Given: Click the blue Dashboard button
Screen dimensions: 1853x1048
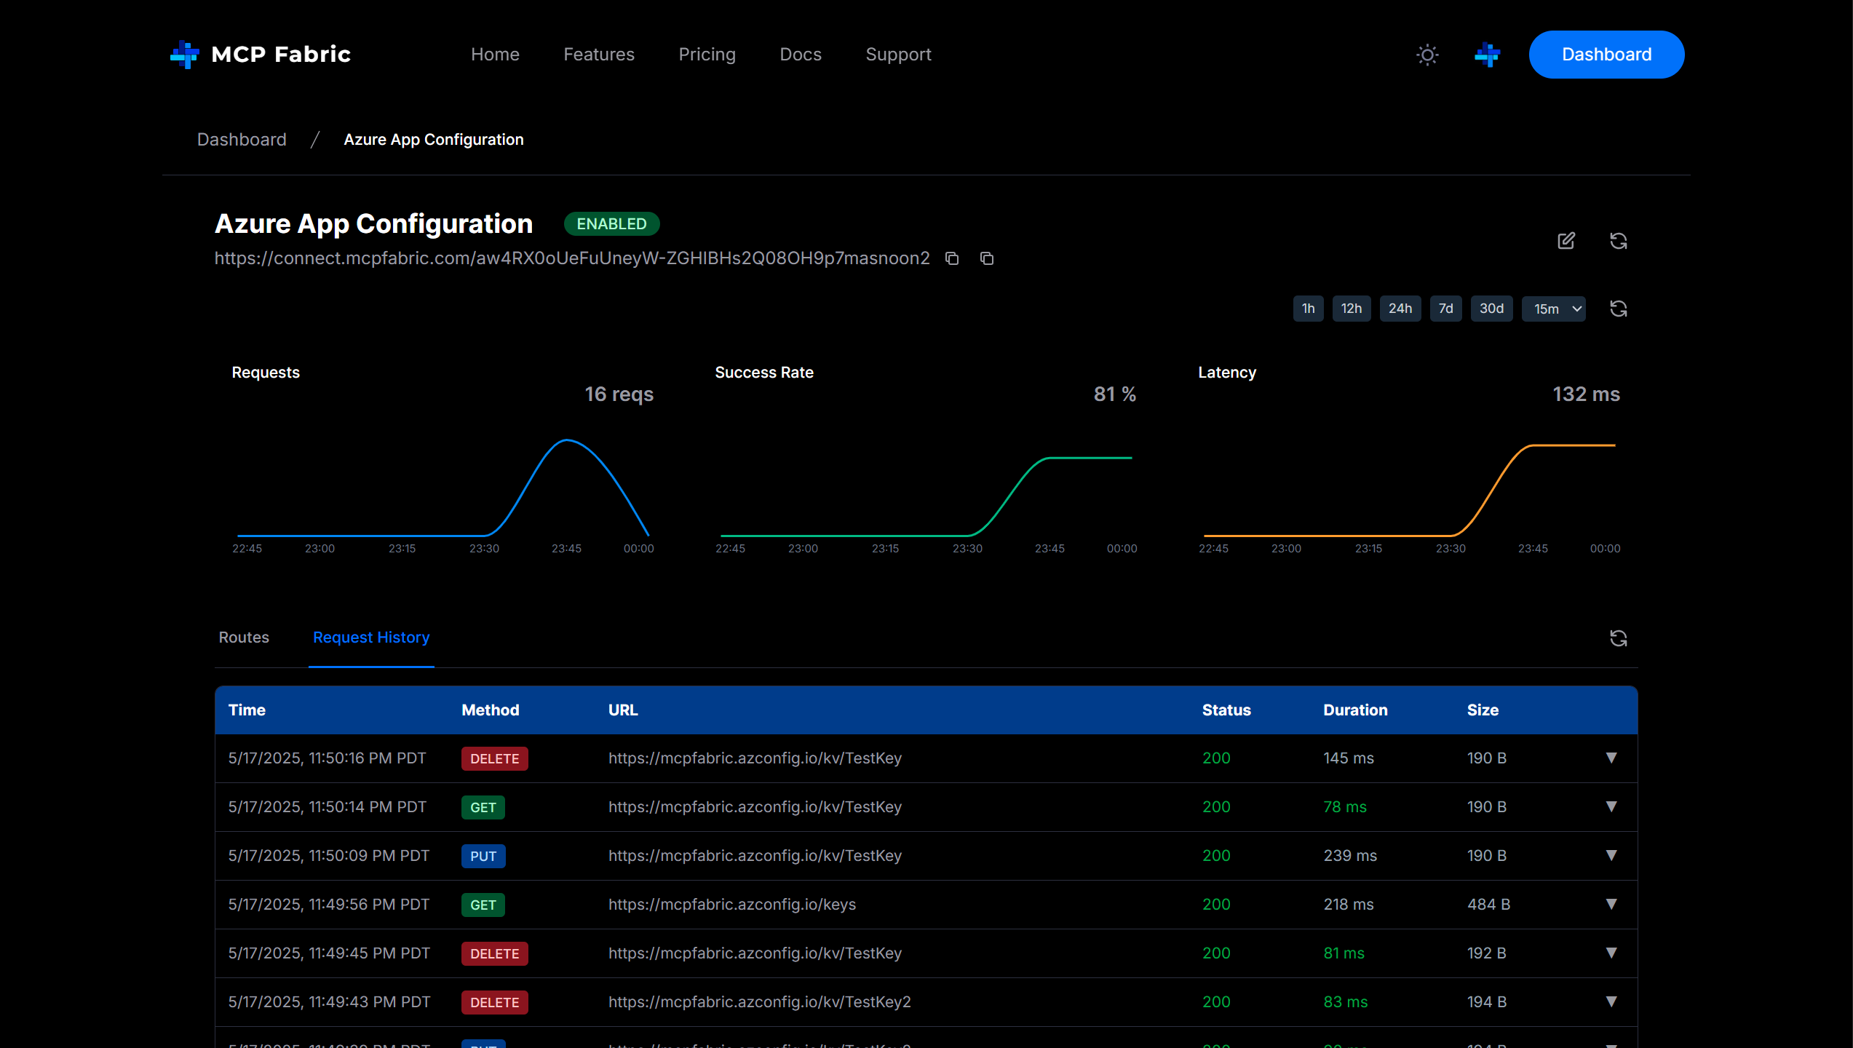Looking at the screenshot, I should click(1606, 55).
